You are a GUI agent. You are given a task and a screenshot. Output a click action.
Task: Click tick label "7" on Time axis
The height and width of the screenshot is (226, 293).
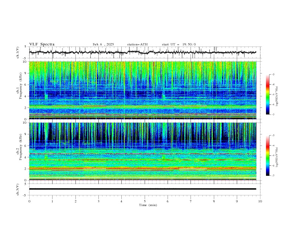coord(191,201)
